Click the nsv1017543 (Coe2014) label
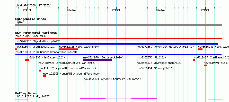 coord(31,36)
